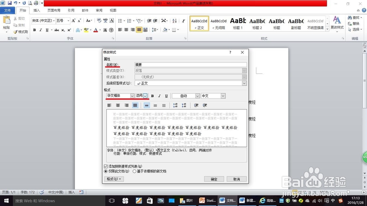Click ribbon Underline button
Image resolution: width=367 pixels, height=206 pixels.
point(47,30)
